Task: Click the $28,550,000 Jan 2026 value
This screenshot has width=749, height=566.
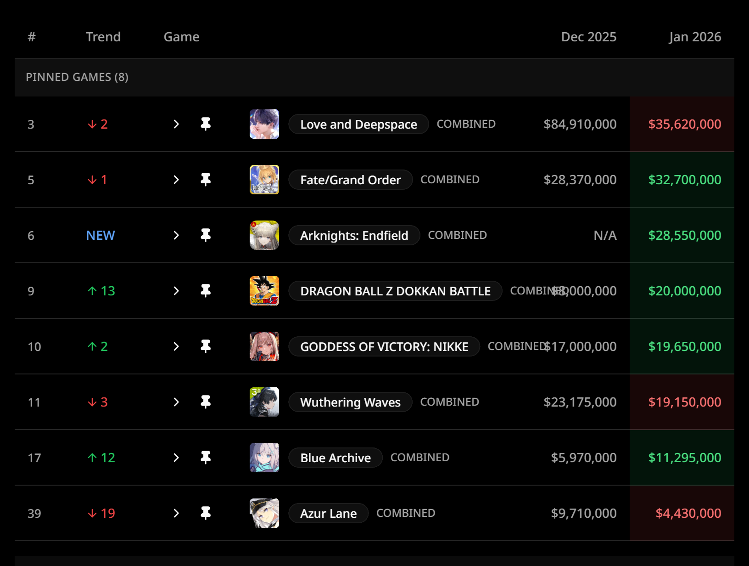Action: click(685, 235)
